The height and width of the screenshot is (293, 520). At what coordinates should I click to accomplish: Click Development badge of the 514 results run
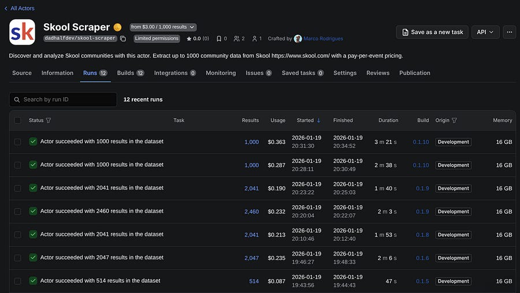(454, 281)
